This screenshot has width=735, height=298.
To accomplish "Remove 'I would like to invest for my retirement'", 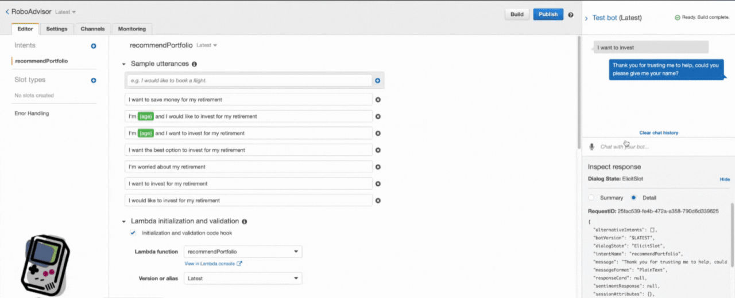I will point(378,201).
